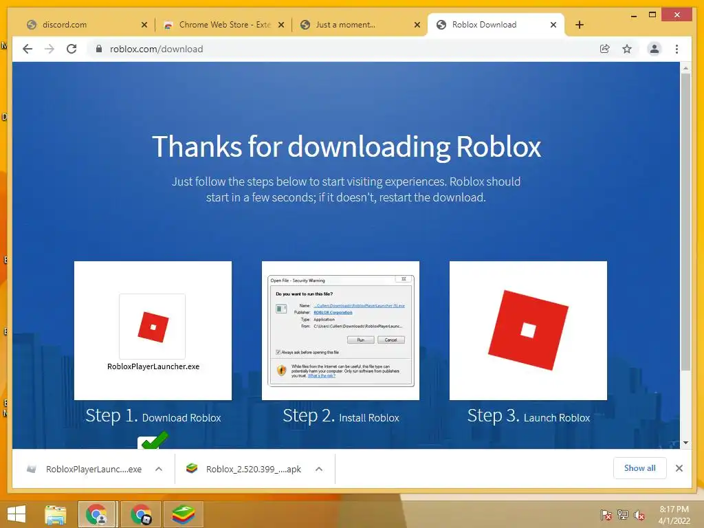Image resolution: width=704 pixels, height=528 pixels.
Task: Click the network tray icon
Action: click(622, 514)
